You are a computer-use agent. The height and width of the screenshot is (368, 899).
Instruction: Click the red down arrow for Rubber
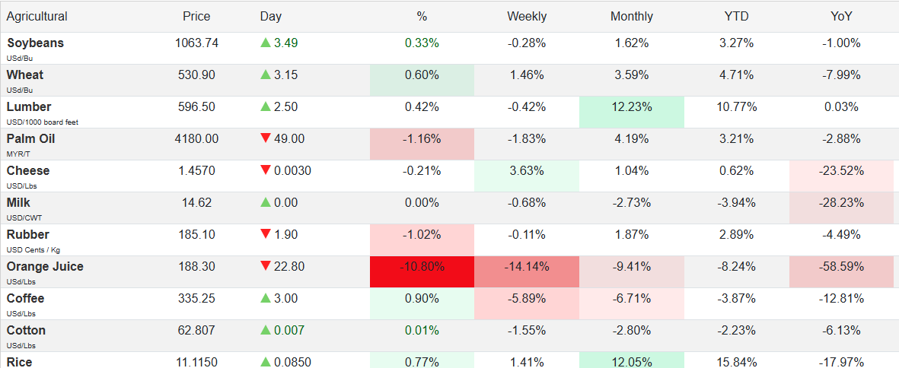(x=266, y=235)
